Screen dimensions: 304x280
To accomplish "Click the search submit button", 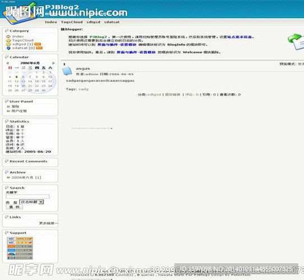I will tap(15, 207).
